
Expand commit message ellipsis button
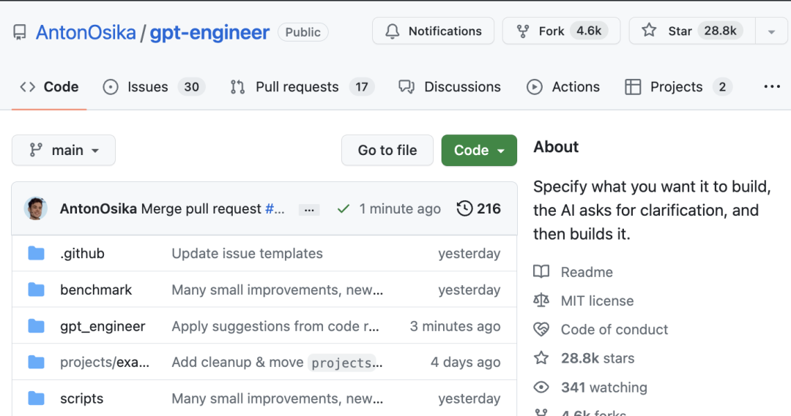click(309, 209)
